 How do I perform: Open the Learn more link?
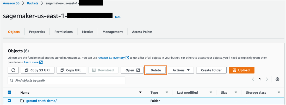click(x=31, y=62)
